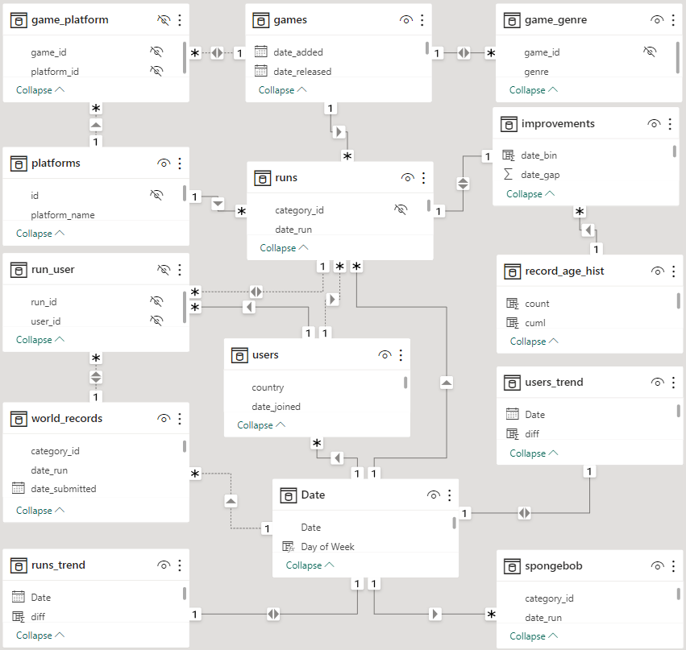Click relationship arrow between Date and spongebob
The width and height of the screenshot is (686, 650).
point(435,615)
